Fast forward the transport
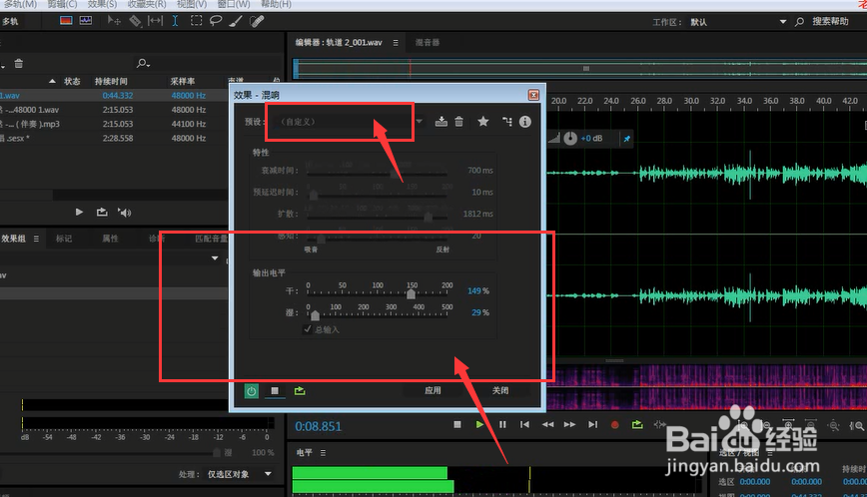The height and width of the screenshot is (497, 867). (569, 425)
